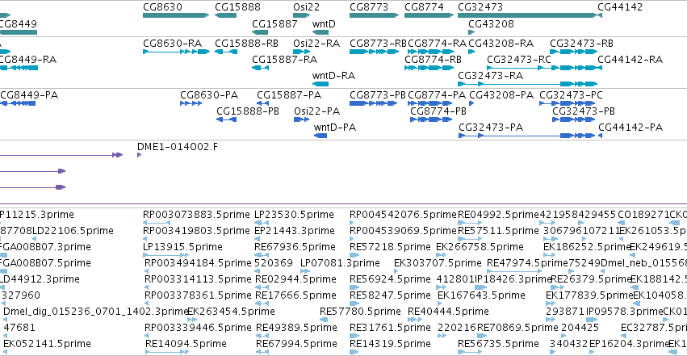Click the CG8773 gene bar
This screenshot has height=356, width=687.
[x=374, y=15]
